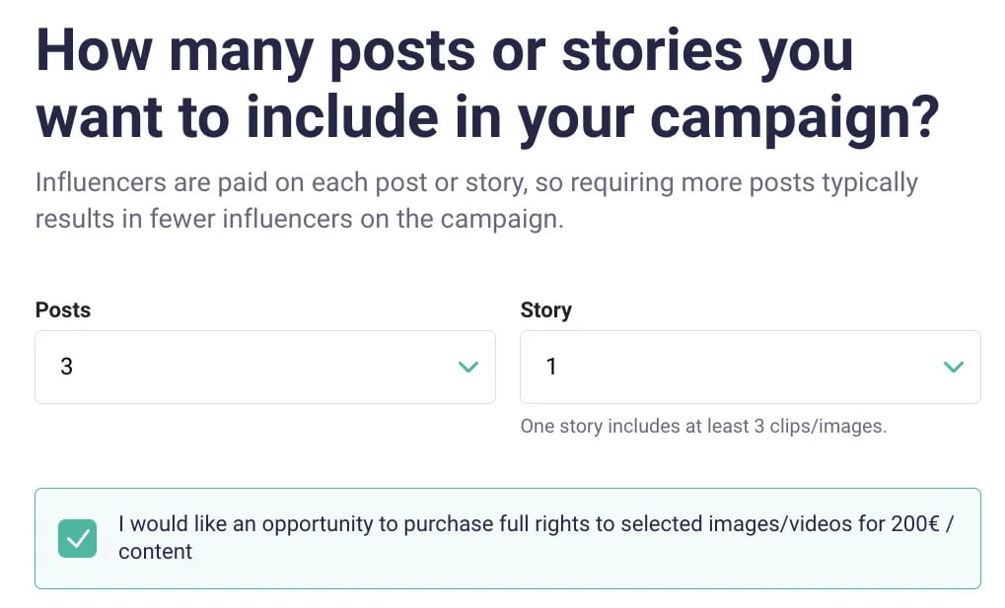The height and width of the screenshot is (608, 1005).
Task: Click the Story field label
Action: [x=544, y=309]
